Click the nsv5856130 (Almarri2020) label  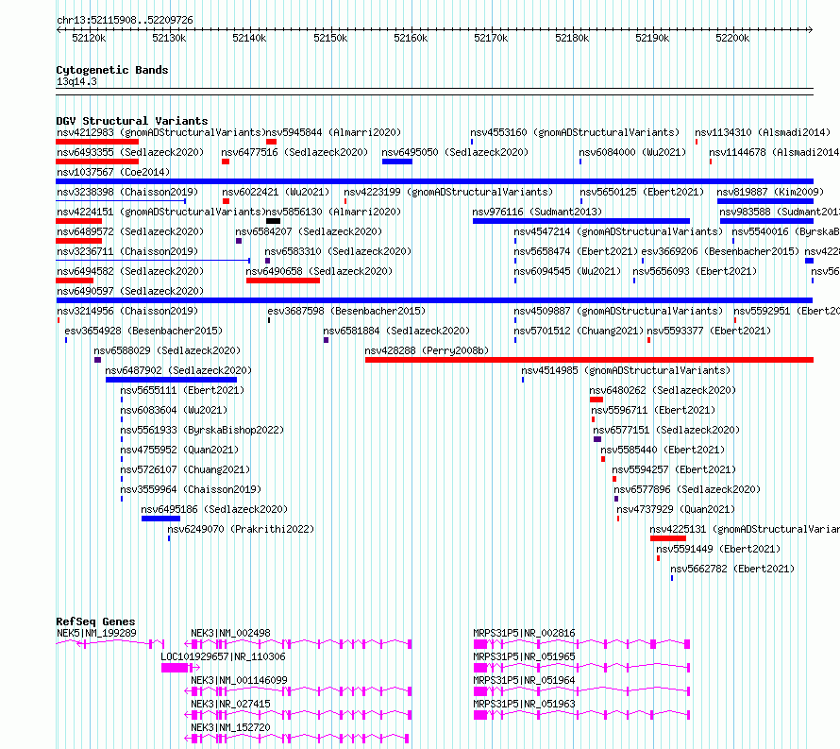[334, 212]
